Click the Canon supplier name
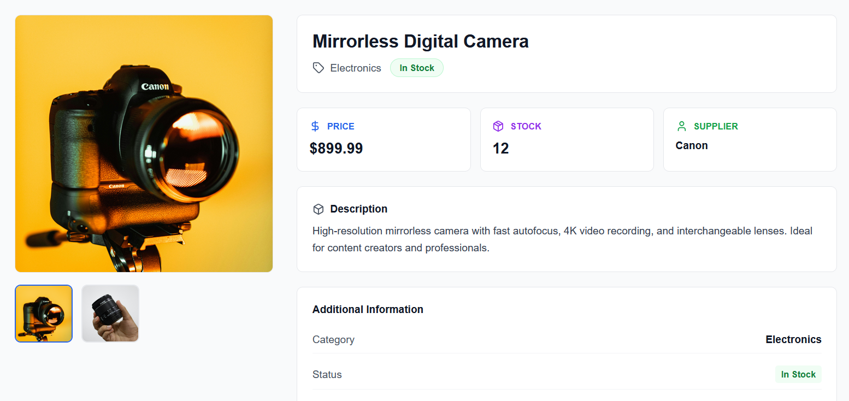The height and width of the screenshot is (401, 849). (x=691, y=145)
